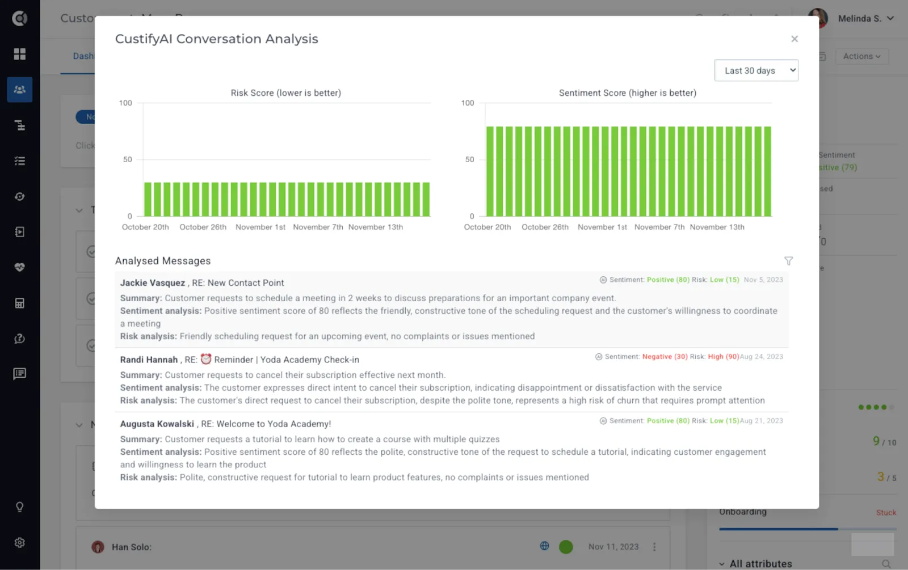
Task: Click the green status dot on Han Solo row
Action: pyautogui.click(x=566, y=547)
